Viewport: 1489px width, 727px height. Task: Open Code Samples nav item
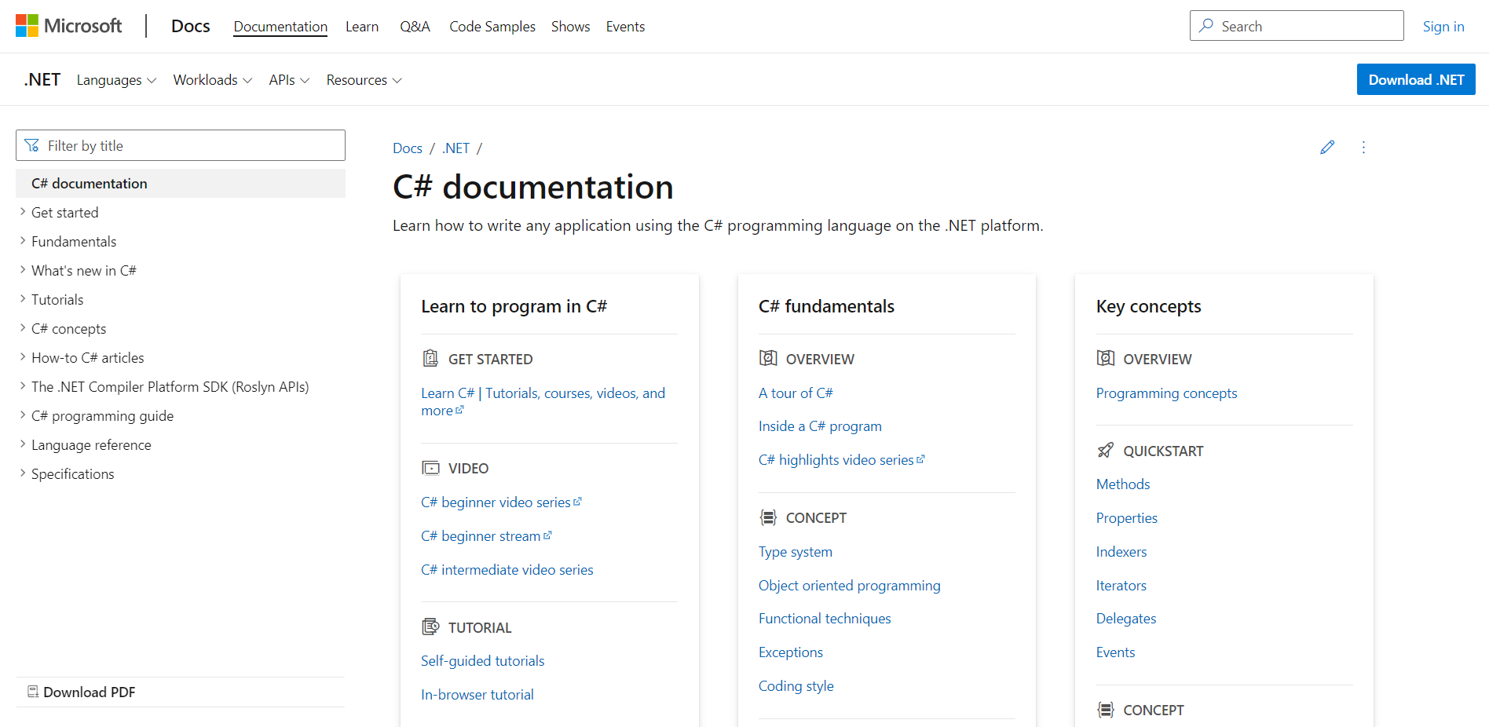pyautogui.click(x=492, y=27)
